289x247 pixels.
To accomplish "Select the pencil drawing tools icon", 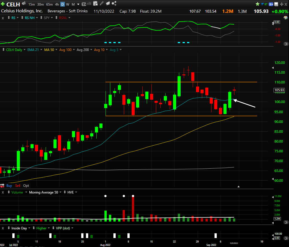I will tap(102, 4).
